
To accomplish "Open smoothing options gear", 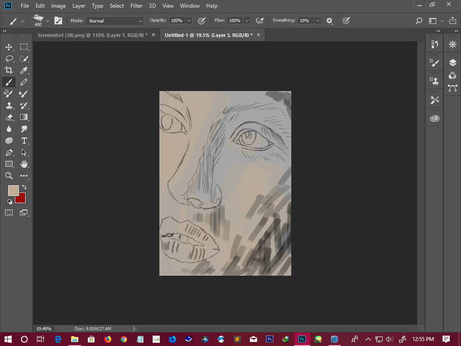I will [x=330, y=21].
